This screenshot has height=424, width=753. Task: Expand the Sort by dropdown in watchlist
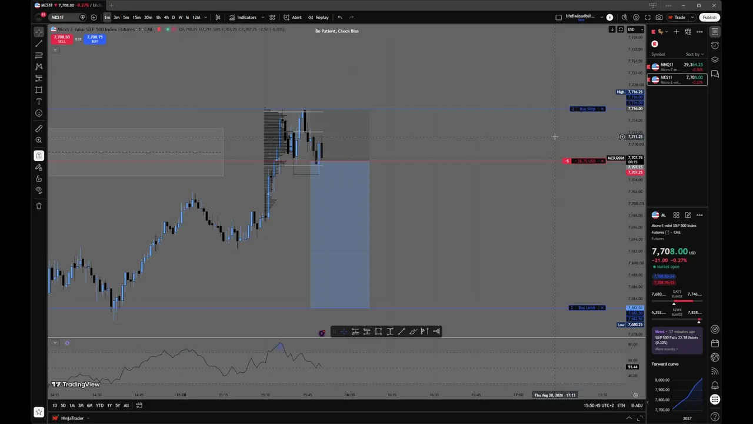coord(694,54)
